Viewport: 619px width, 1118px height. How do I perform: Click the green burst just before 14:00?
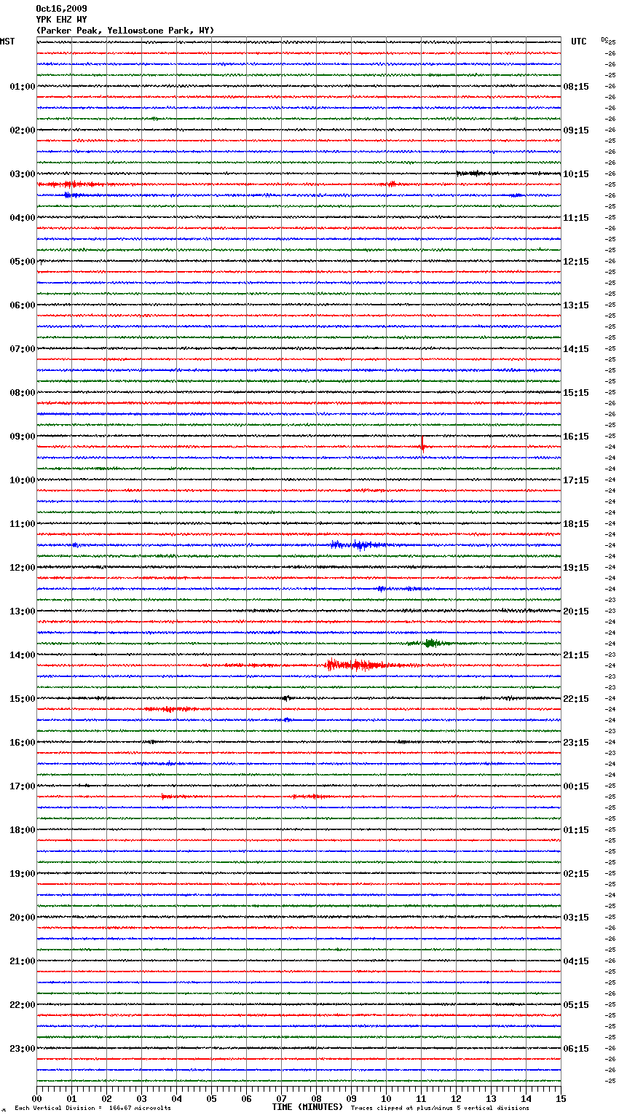pos(430,643)
